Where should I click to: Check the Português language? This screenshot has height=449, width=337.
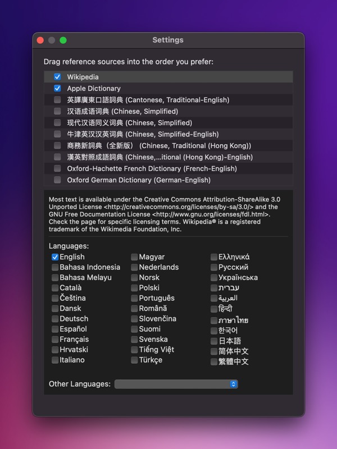click(134, 299)
